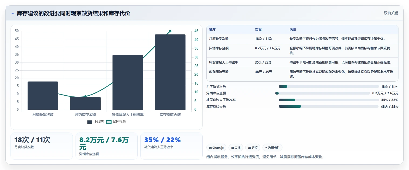This screenshot has height=170, width=409.
Task: Click the 补货建议人工修改率 progress bar
Action: click(x=329, y=100)
